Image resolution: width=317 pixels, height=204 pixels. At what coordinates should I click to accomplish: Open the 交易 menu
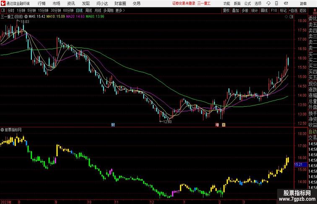click(x=136, y=3)
